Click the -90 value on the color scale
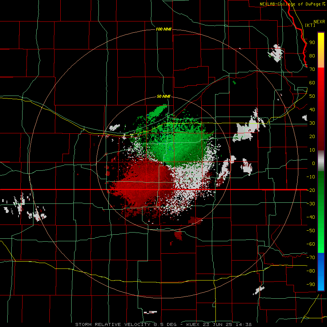Viewport: 327px width, 327px height. click(311, 284)
